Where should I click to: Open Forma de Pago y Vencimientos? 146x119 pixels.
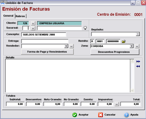pos(47,52)
